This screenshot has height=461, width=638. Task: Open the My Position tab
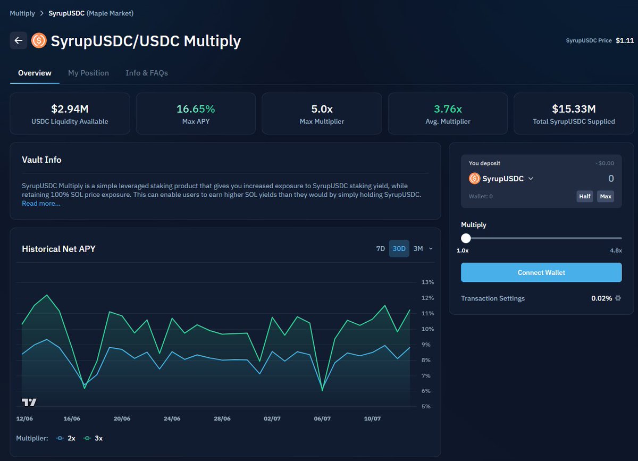tap(88, 73)
